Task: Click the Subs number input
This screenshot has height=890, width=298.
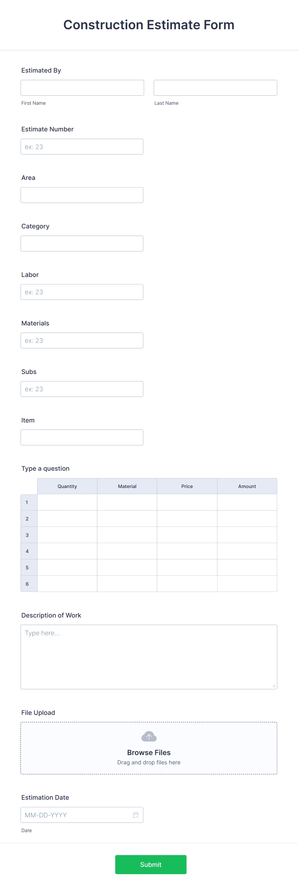Action: click(x=82, y=389)
